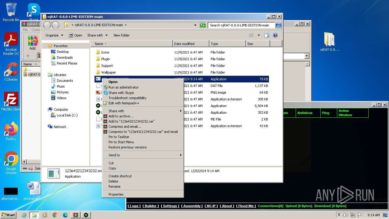Click the Explorer Back navigation arrow
Viewport: 389px width, 219px height.
[x=47, y=25]
